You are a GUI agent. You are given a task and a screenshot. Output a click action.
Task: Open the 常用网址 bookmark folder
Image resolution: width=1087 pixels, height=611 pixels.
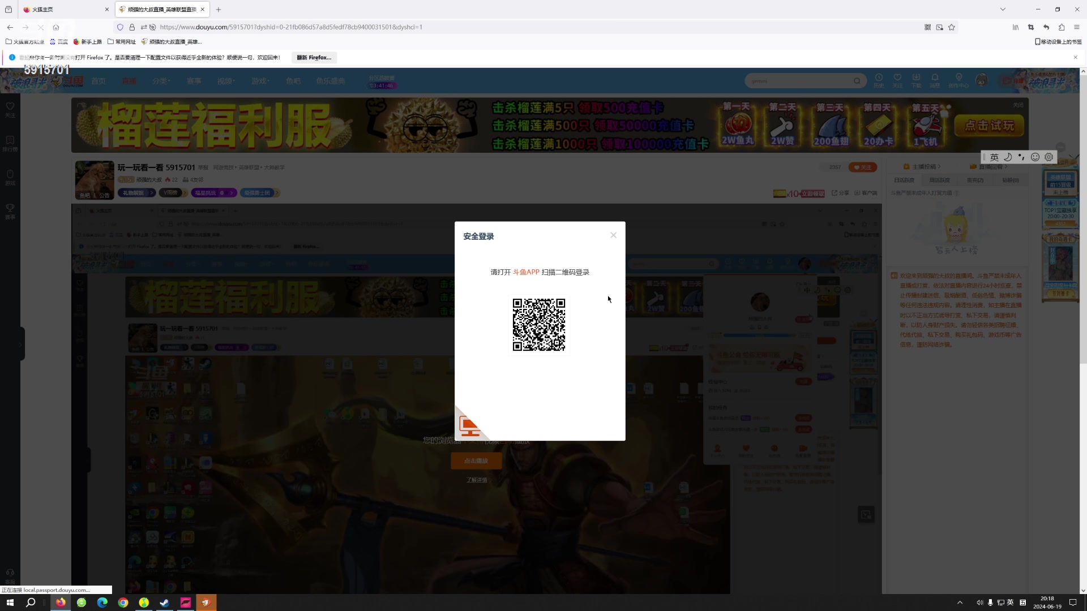coord(122,42)
